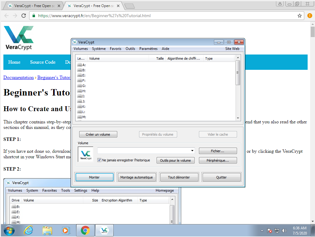Open the Volumes menu in the dialog

point(80,49)
